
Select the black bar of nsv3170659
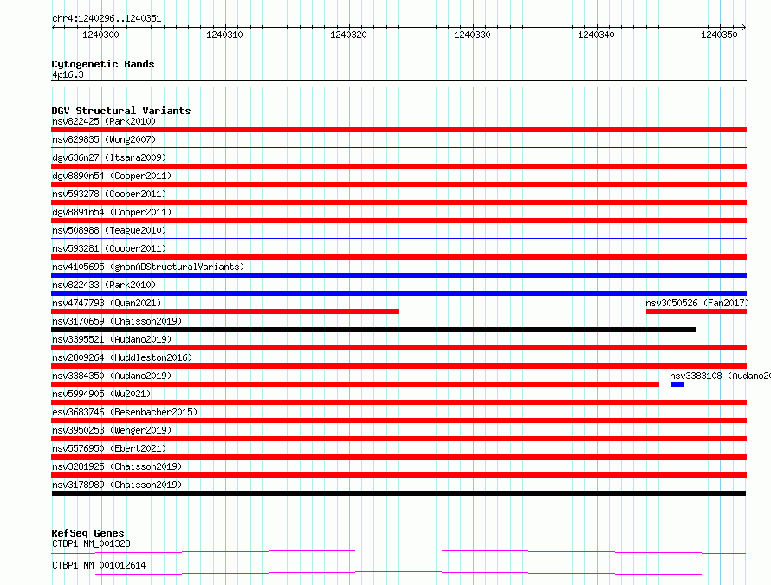pos(373,330)
